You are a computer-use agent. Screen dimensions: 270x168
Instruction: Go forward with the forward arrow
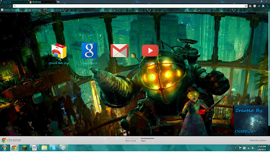click(x=6, y=6)
